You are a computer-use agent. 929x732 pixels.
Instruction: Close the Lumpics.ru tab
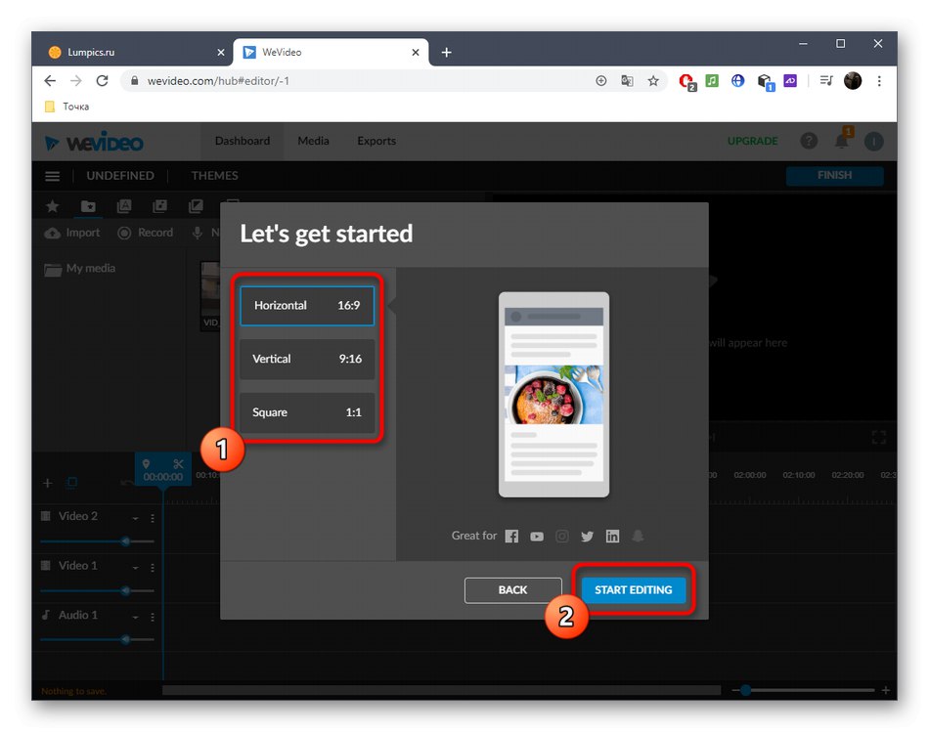click(x=221, y=53)
